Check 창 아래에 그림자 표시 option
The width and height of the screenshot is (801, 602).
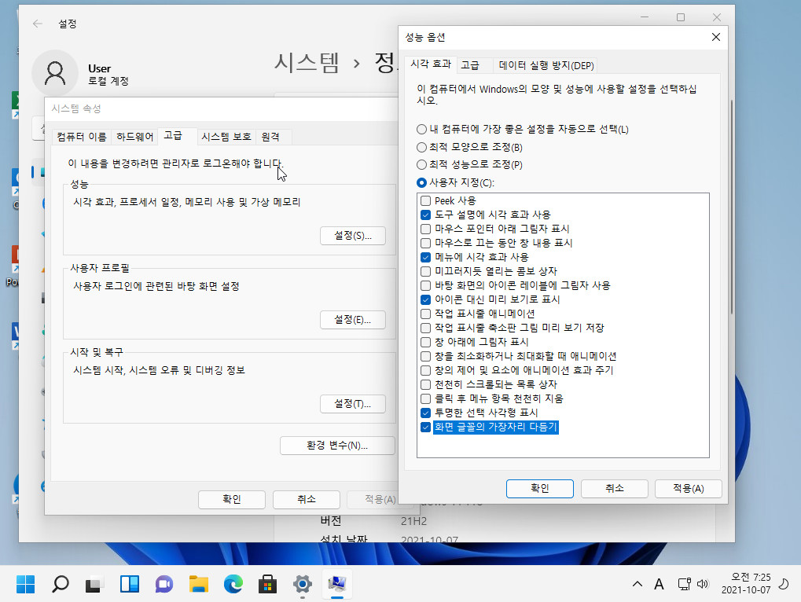point(425,342)
